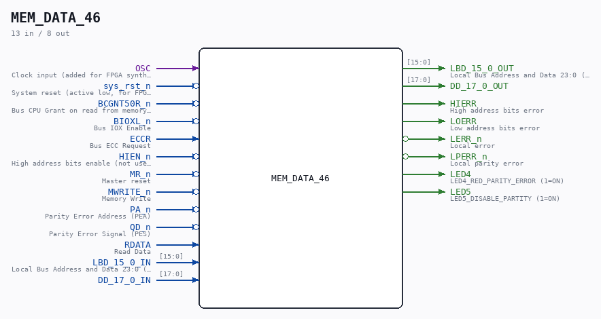Select the BIOXL_n input port label
601x319 pixels.
(x=132, y=121)
